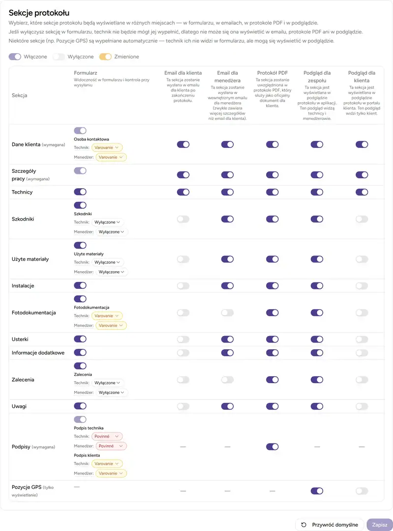
Task: Toggle Informacje dodatkowe form switch
Action: pyautogui.click(x=80, y=352)
